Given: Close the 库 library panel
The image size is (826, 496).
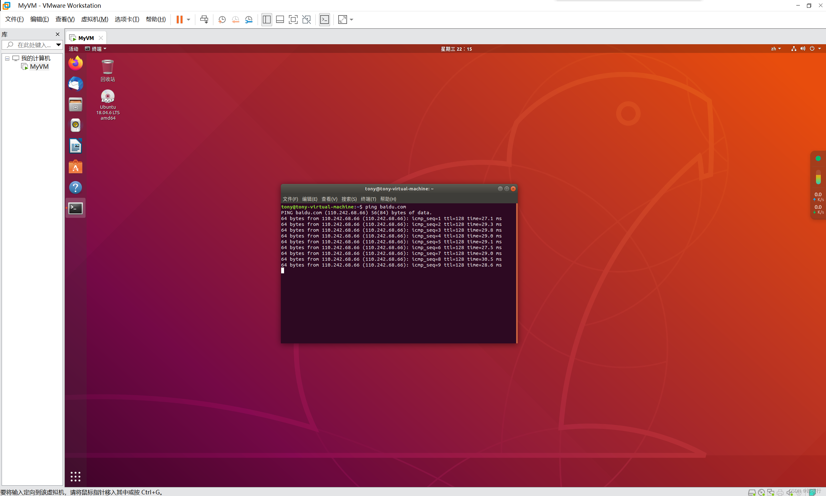Looking at the screenshot, I should [57, 34].
